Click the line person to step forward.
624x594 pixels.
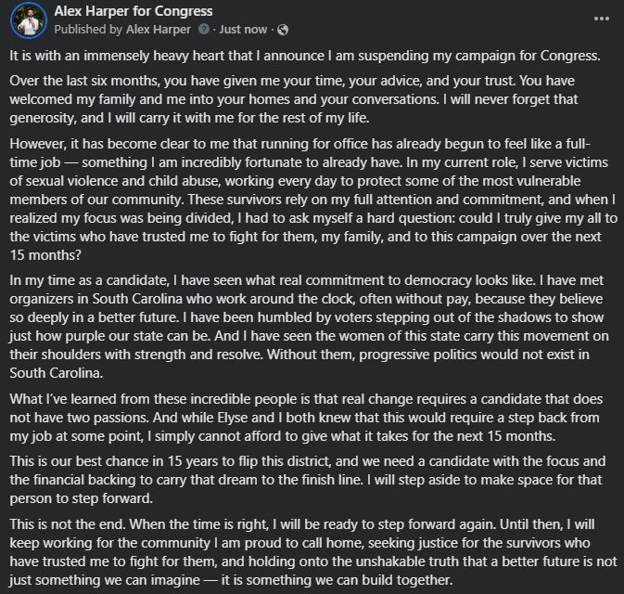tap(82, 498)
